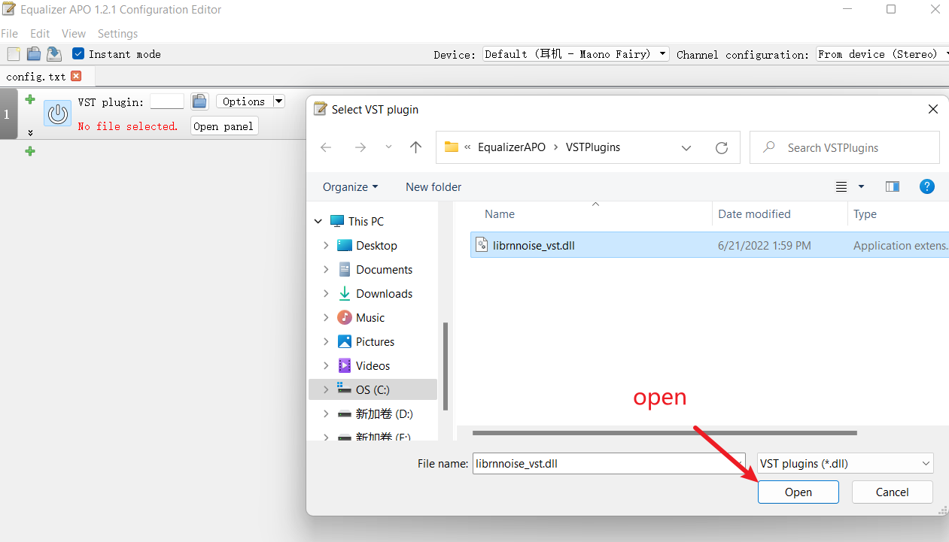Toggle the preview pane icon
The image size is (949, 542).
(x=893, y=187)
